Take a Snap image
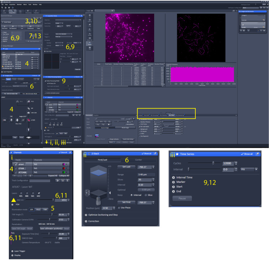This screenshot has height=260, width=269. pyautogui.click(x=38, y=27)
